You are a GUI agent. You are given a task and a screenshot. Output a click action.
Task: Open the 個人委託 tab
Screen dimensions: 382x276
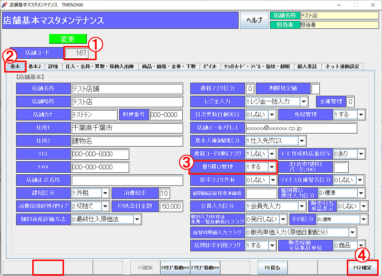pos(307,67)
